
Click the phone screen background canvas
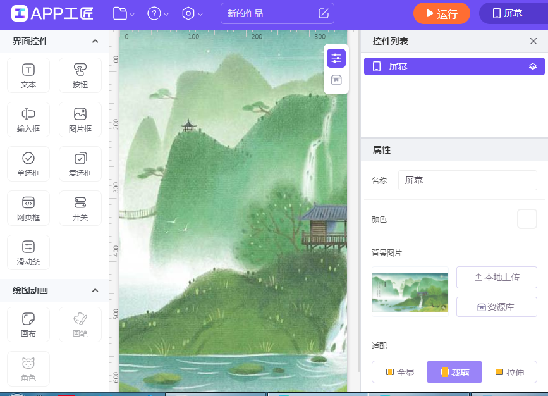[x=233, y=211]
